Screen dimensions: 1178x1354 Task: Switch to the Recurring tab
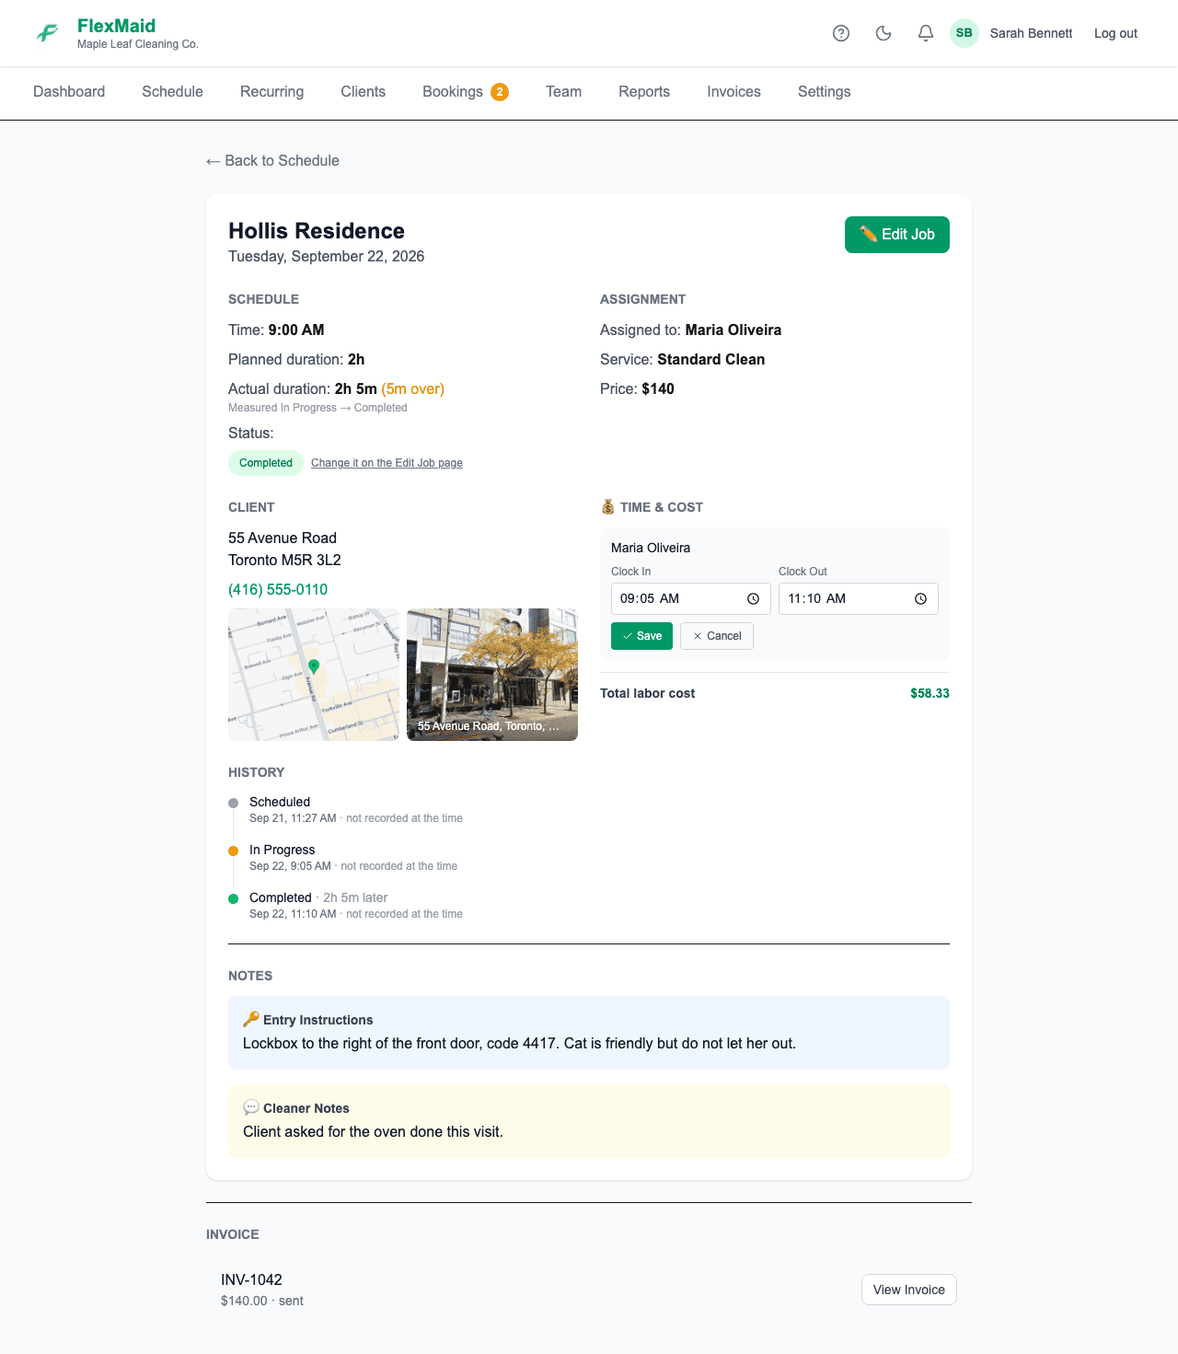[271, 92]
